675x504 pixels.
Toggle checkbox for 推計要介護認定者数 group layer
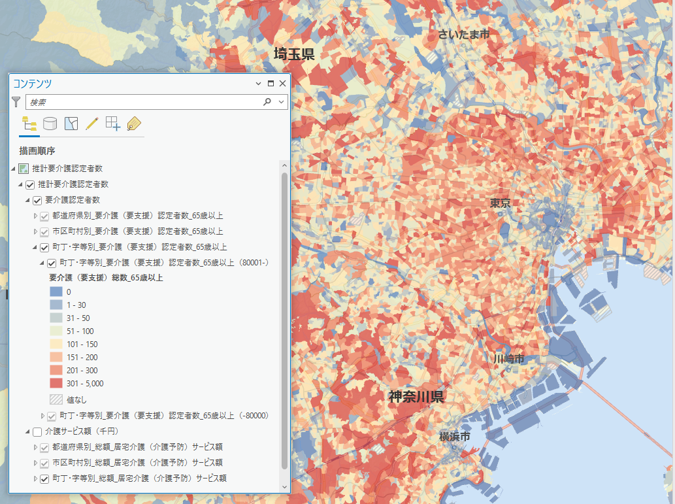click(30, 185)
